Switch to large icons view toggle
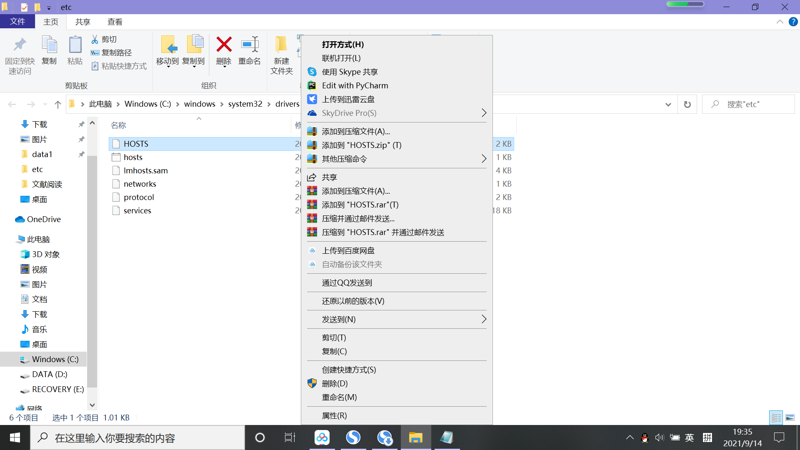This screenshot has height=450, width=800. pyautogui.click(x=790, y=417)
